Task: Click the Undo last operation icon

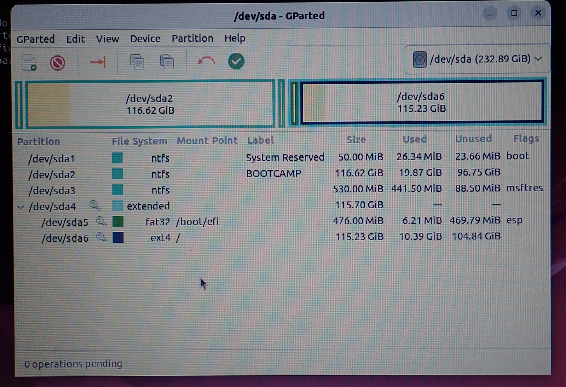Action: point(206,62)
